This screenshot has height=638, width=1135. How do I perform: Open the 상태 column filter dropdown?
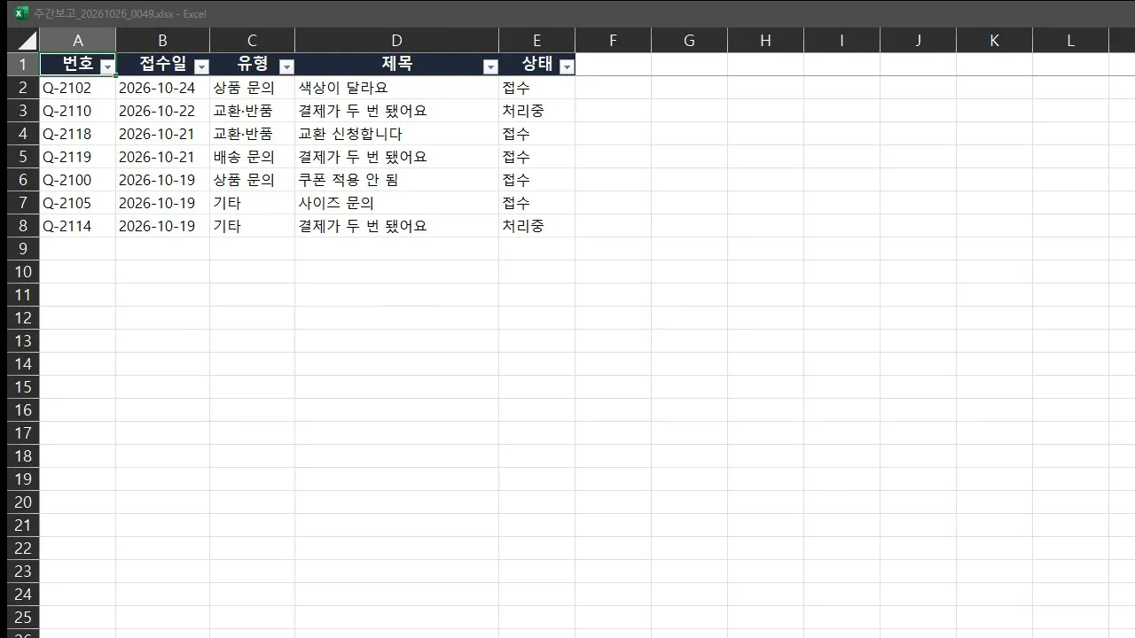click(567, 66)
